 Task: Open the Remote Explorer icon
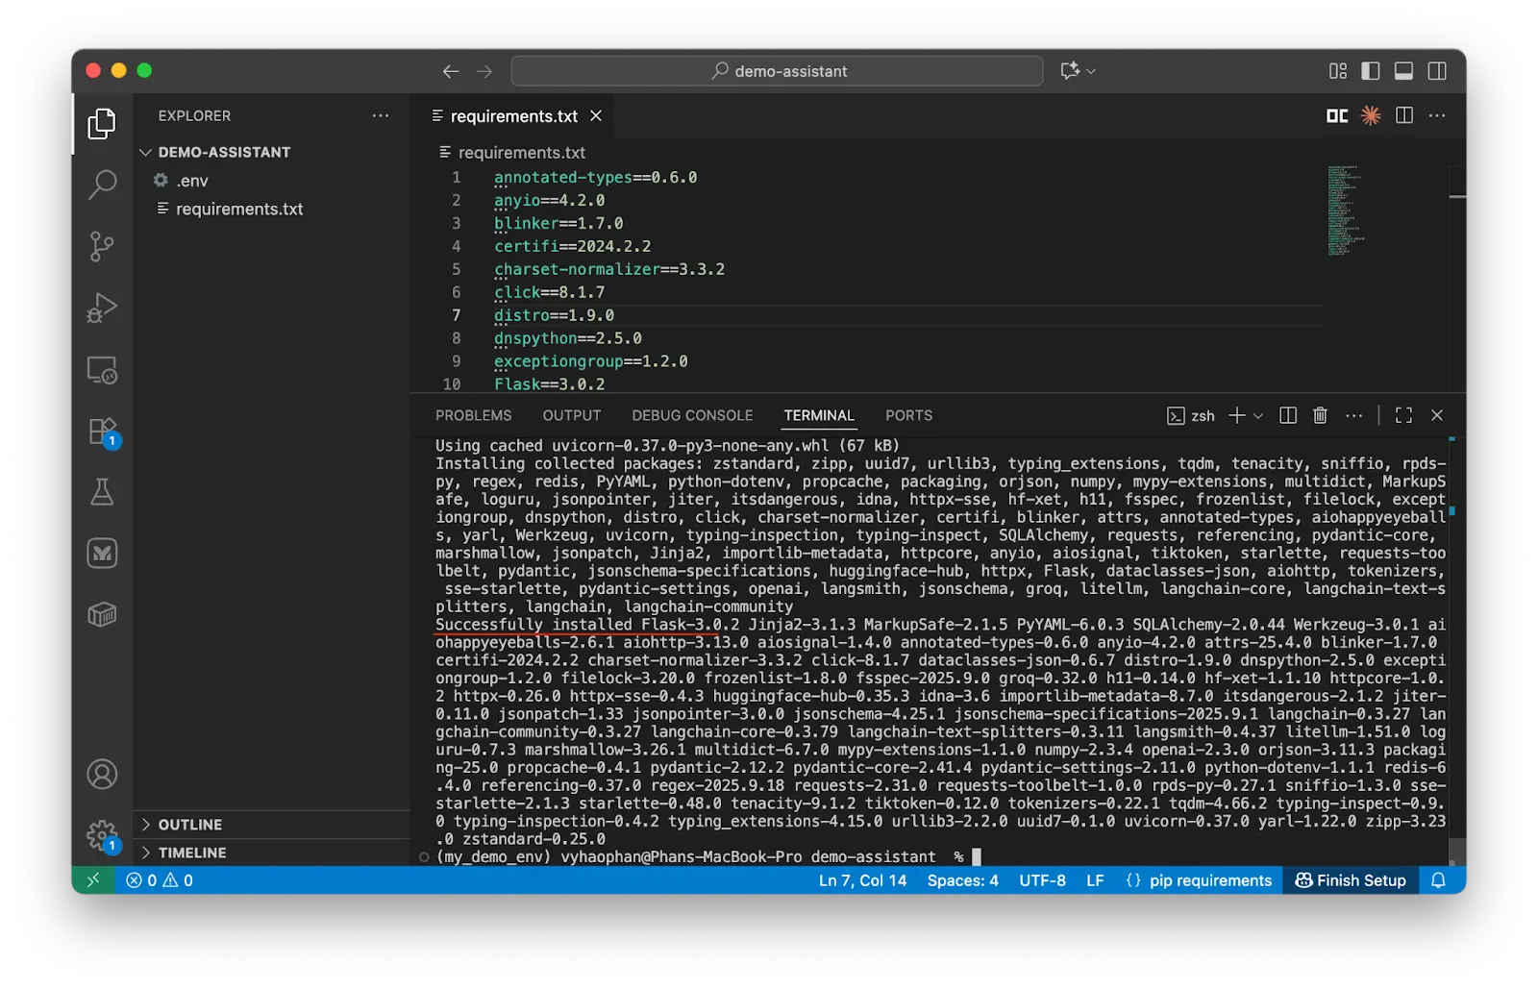point(102,370)
